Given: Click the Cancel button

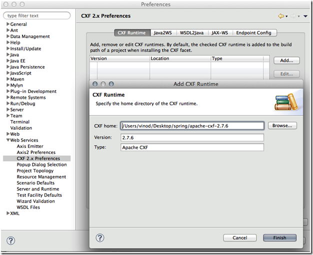Looking at the screenshot, I should 239,238.
